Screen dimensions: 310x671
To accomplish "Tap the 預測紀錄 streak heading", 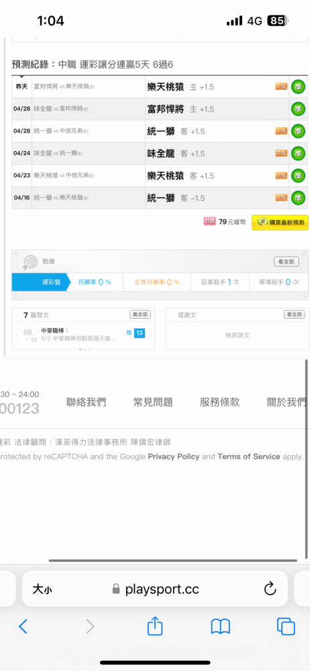I will coord(93,65).
